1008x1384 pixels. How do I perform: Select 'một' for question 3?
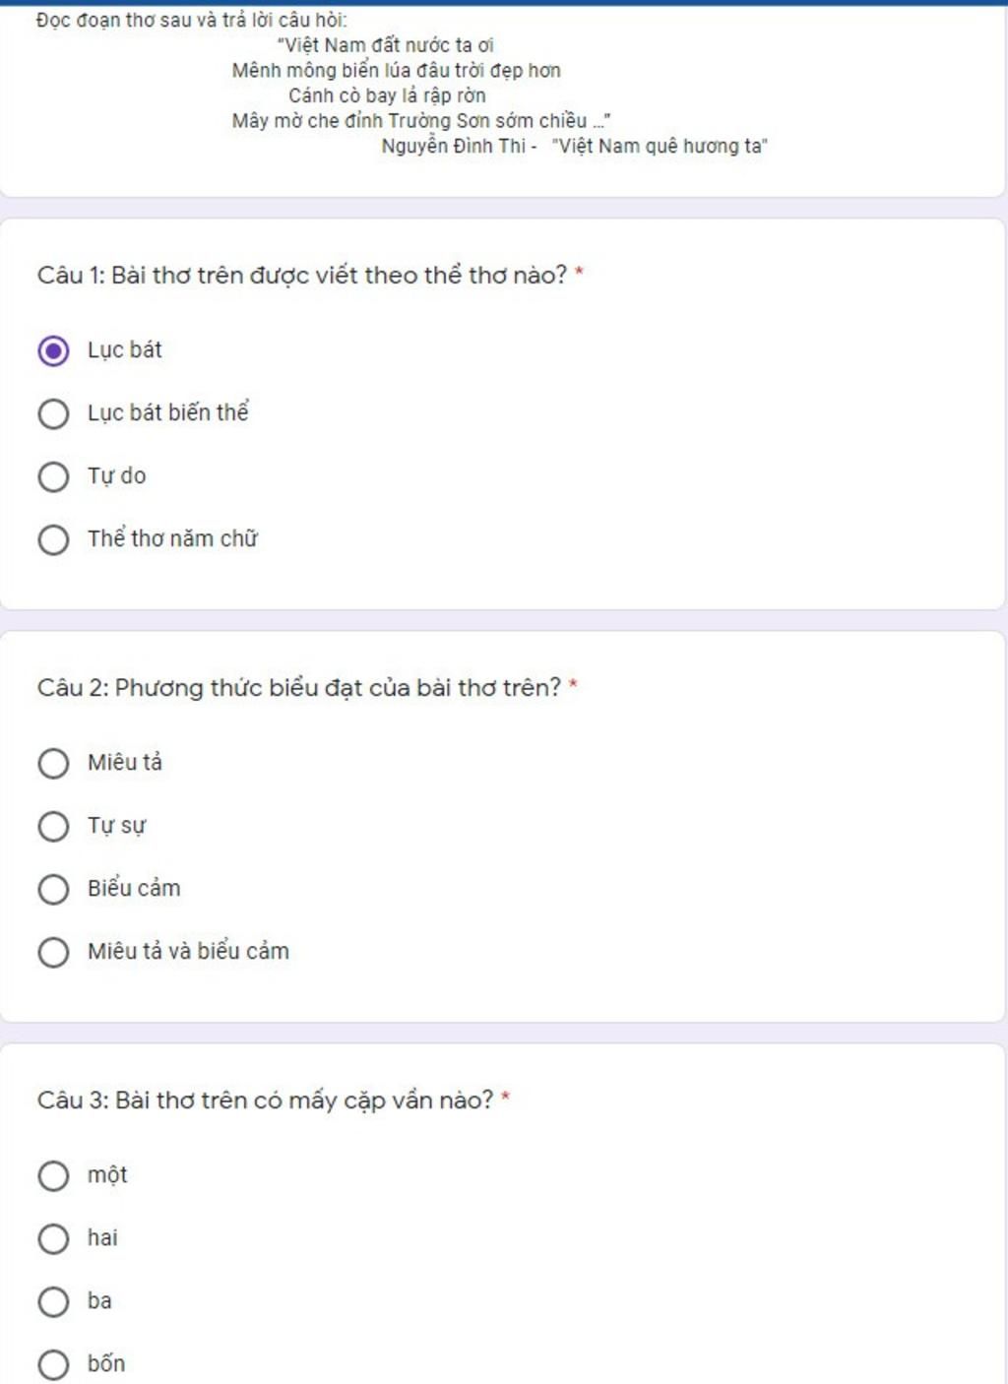(53, 1175)
